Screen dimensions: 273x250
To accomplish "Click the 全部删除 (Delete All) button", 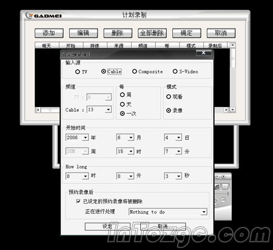I will point(152,33).
